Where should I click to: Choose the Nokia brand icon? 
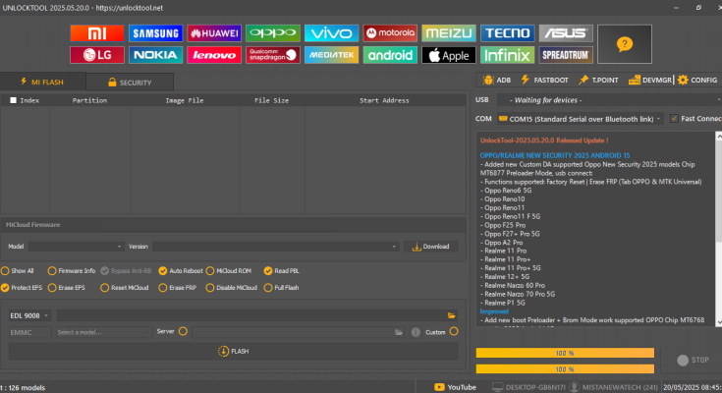click(155, 55)
